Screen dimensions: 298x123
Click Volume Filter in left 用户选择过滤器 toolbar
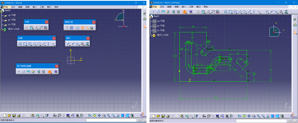(x=33, y=72)
